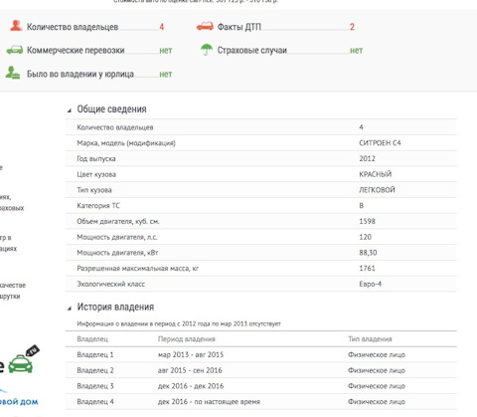This screenshot has width=477, height=417.
Task: Click the Было во владении у юрлица label
Action: pyautogui.click(x=80, y=74)
